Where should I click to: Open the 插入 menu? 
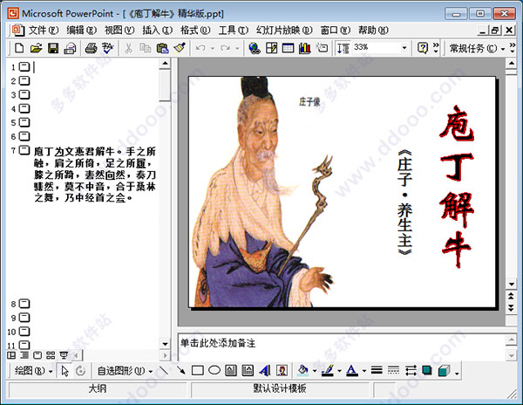[157, 31]
